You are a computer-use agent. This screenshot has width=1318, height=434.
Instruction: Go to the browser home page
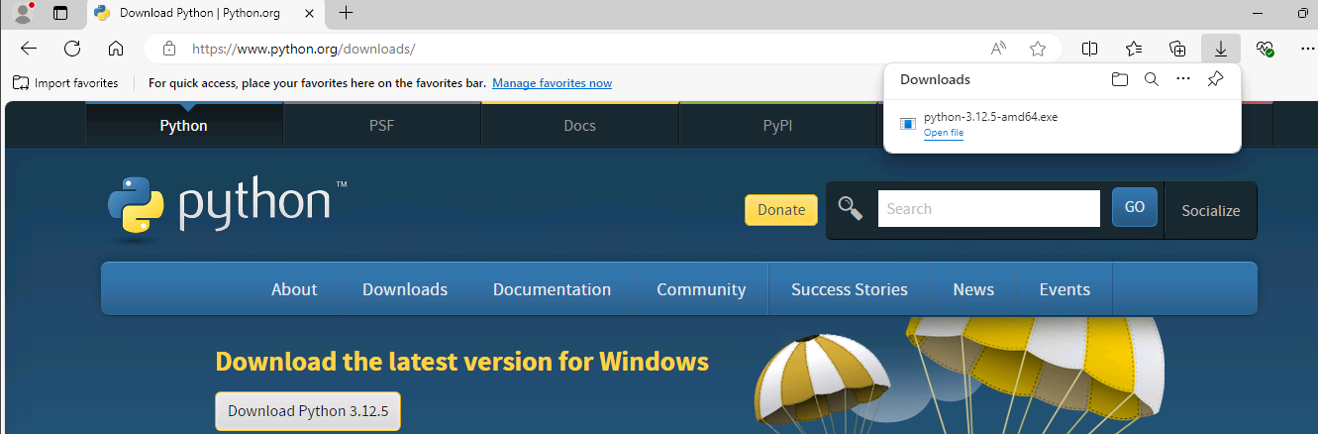pyautogui.click(x=116, y=49)
